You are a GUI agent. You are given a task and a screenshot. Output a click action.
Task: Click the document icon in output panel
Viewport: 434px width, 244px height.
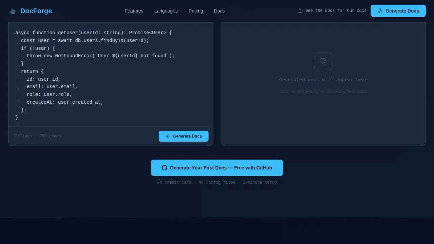[x=323, y=62]
